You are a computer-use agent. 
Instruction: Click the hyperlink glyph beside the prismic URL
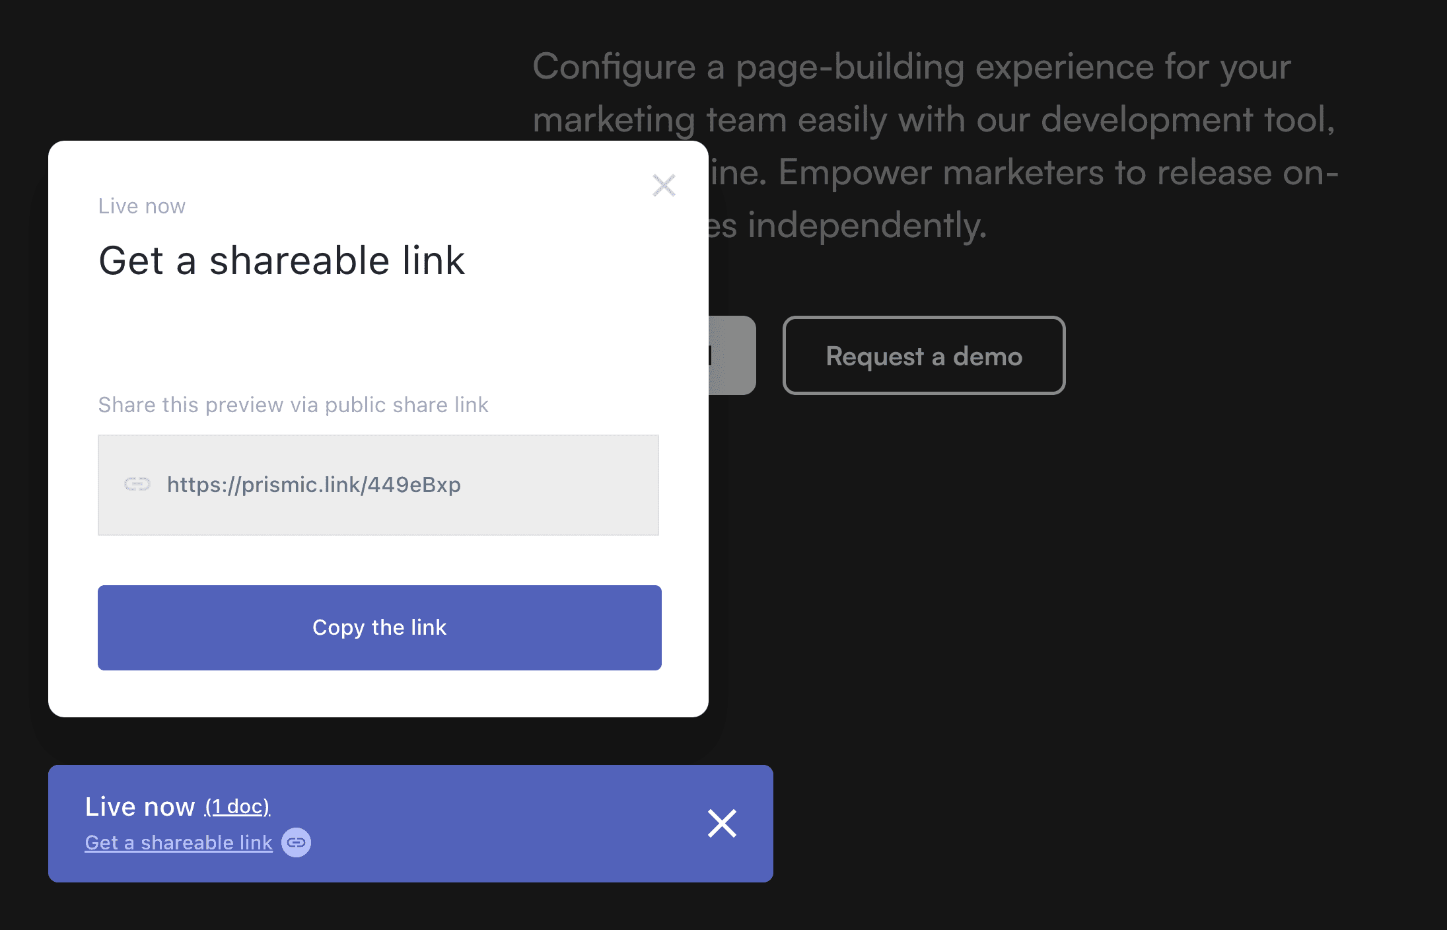tap(137, 485)
